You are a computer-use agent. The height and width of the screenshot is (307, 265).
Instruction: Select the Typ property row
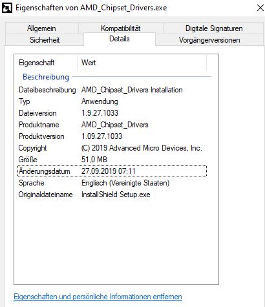click(x=112, y=101)
